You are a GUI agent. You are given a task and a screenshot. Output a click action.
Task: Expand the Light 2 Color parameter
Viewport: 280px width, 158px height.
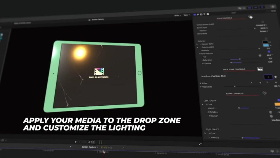tap(205, 134)
